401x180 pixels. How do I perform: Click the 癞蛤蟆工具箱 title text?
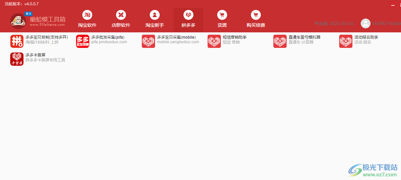[48, 19]
